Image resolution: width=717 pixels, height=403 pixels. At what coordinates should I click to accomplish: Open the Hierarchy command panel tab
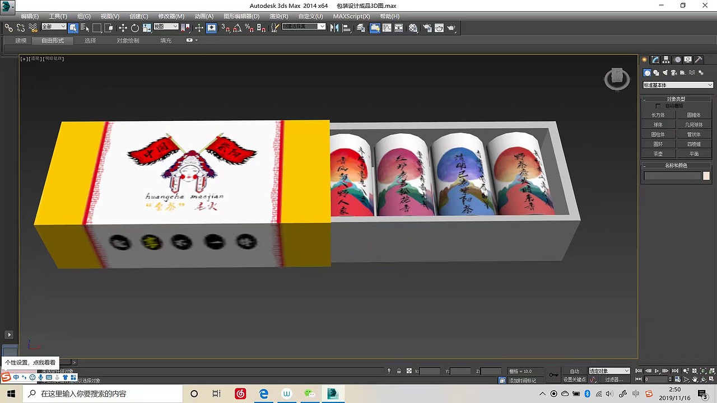[x=666, y=59]
